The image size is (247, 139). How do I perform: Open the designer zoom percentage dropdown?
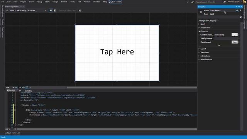click(x=10, y=88)
